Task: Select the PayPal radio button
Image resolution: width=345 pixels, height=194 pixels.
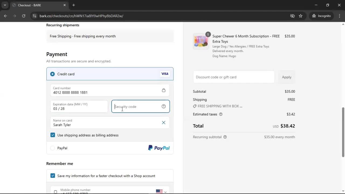Action: click(x=52, y=148)
